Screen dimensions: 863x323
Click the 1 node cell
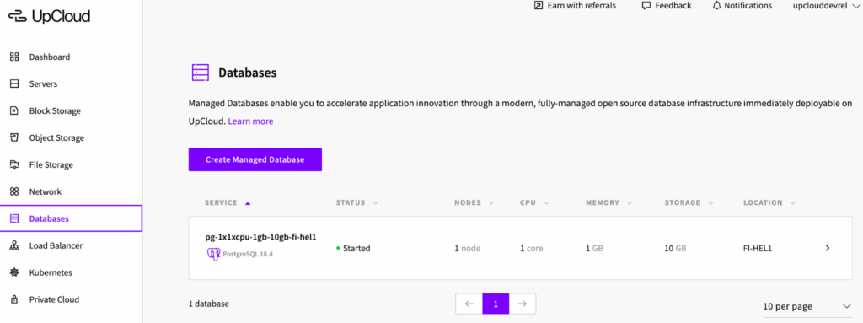pyautogui.click(x=467, y=249)
